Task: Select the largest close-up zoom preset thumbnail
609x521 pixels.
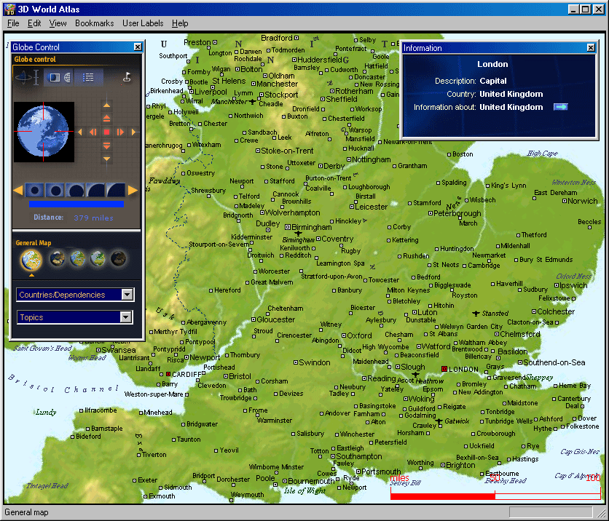Action: pos(116,190)
